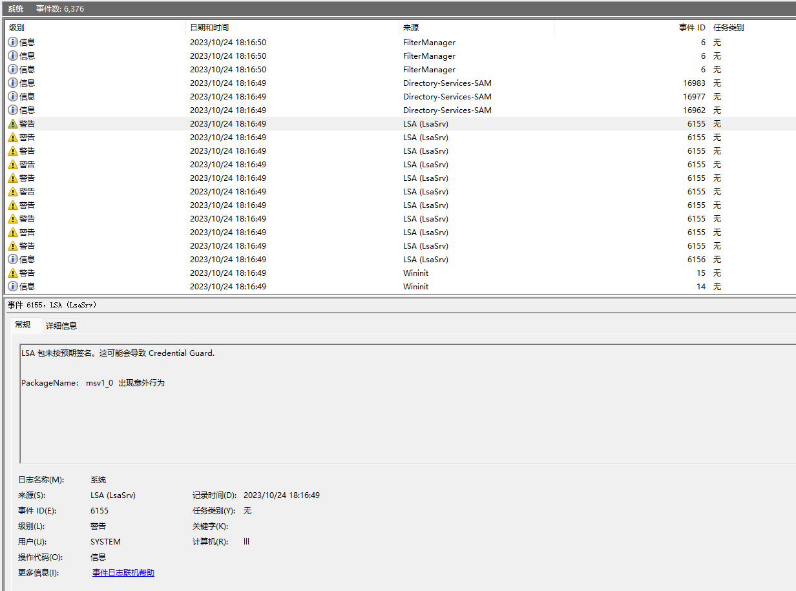Click the timestamp value beside 记录时间(D)
Screen dimensions: 796x591
pyautogui.click(x=282, y=495)
